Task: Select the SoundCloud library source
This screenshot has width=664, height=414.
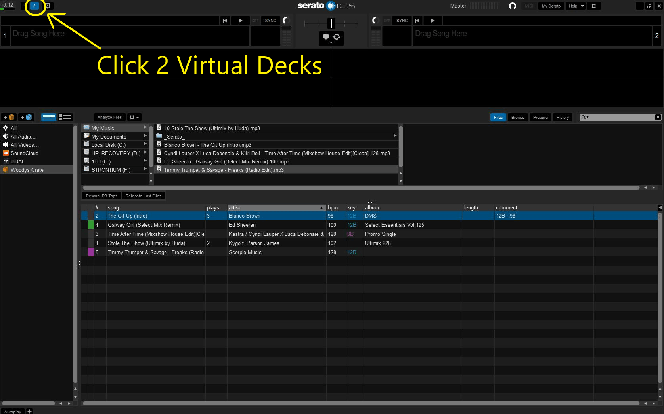Action: pyautogui.click(x=25, y=153)
